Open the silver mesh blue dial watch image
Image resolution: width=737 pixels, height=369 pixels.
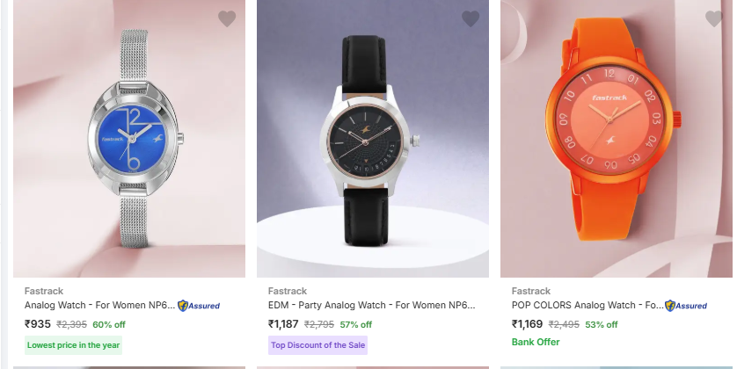click(x=129, y=141)
